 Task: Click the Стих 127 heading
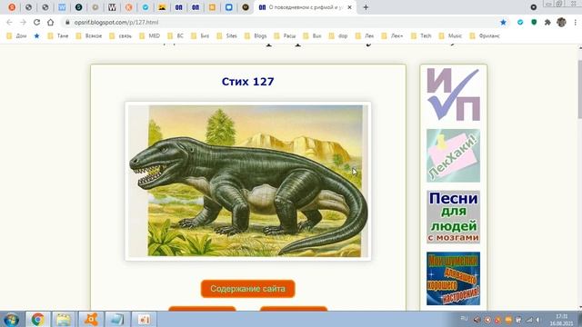tap(248, 82)
